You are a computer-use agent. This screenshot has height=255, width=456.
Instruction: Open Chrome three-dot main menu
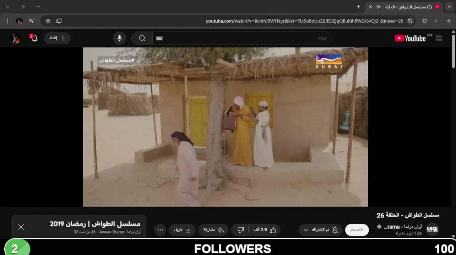click(7, 21)
